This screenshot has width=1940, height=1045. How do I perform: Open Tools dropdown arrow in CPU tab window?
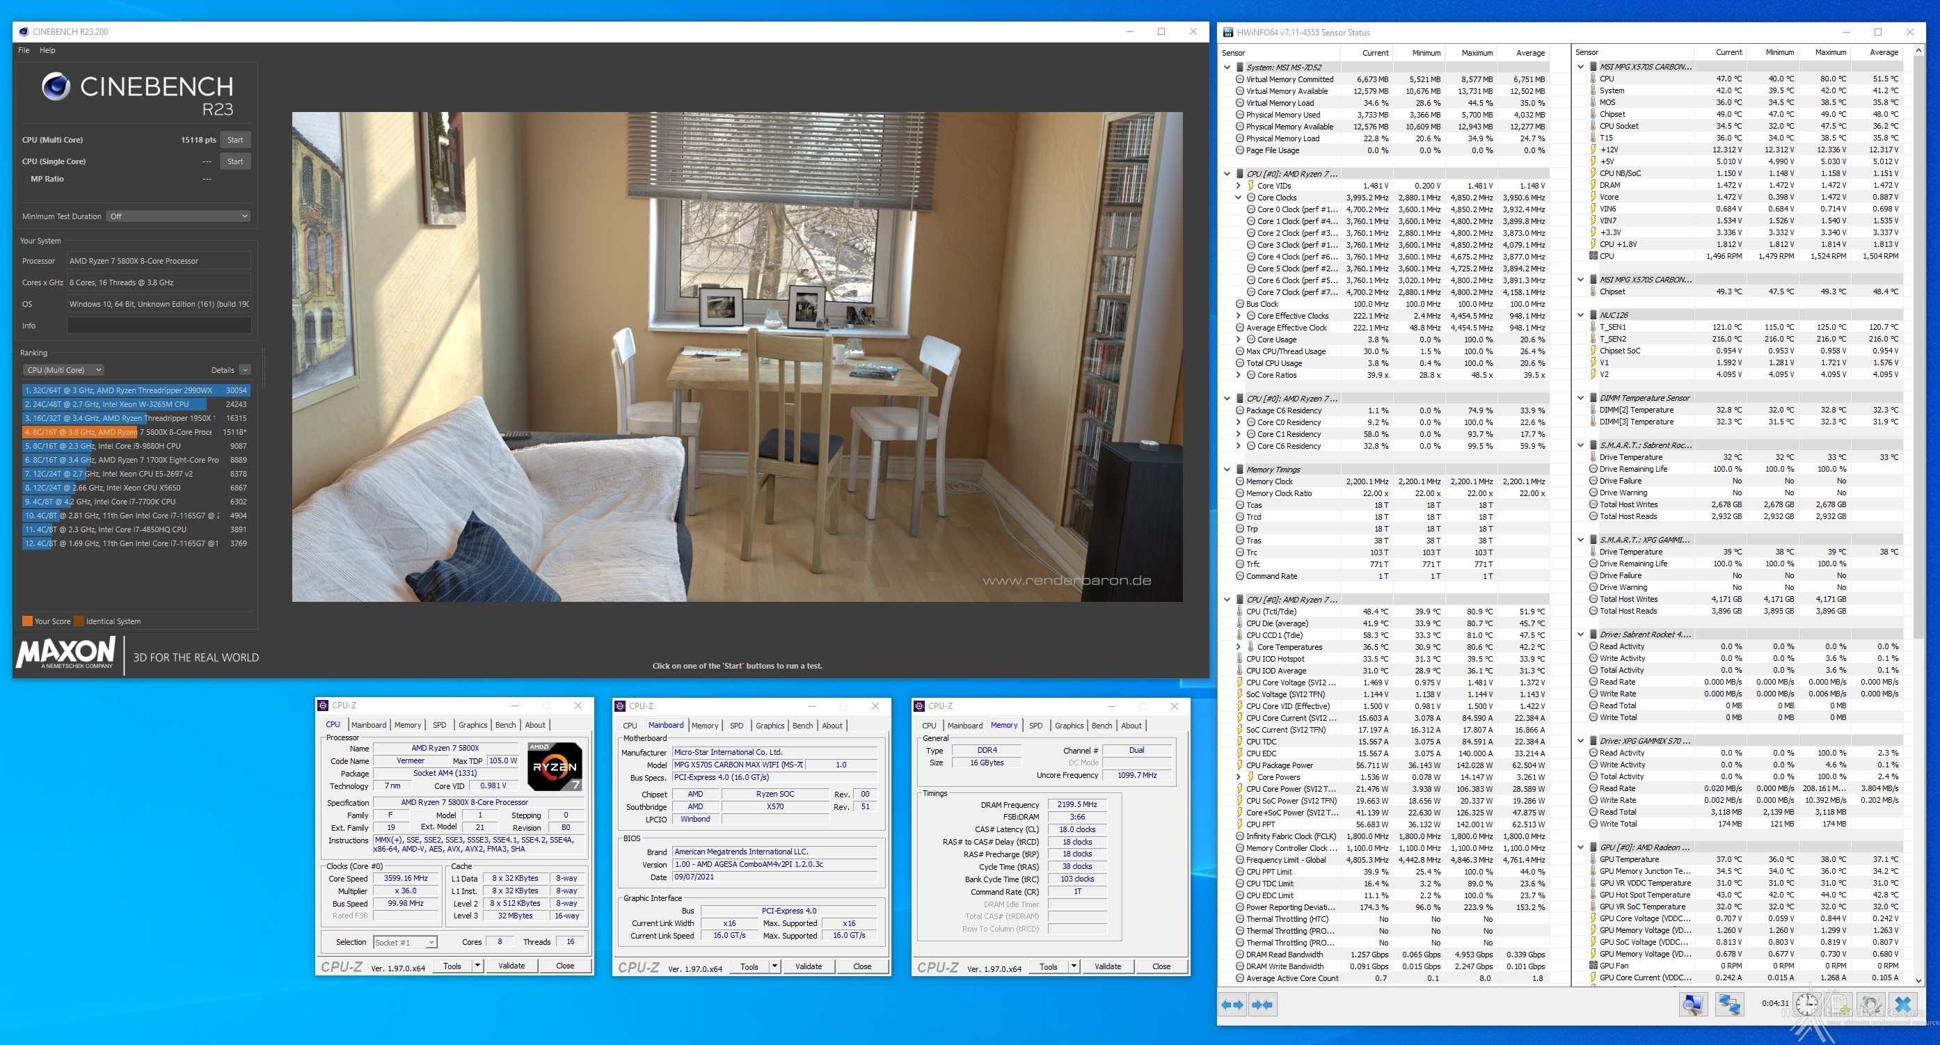click(x=477, y=966)
